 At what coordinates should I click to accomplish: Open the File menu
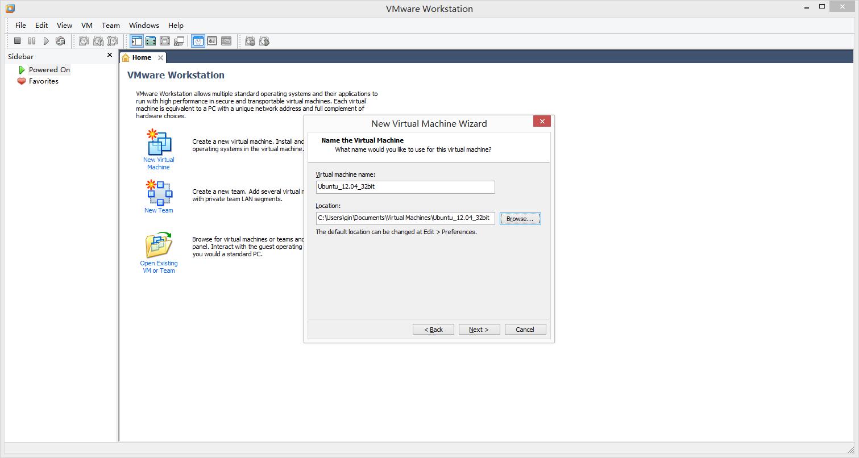[x=21, y=25]
